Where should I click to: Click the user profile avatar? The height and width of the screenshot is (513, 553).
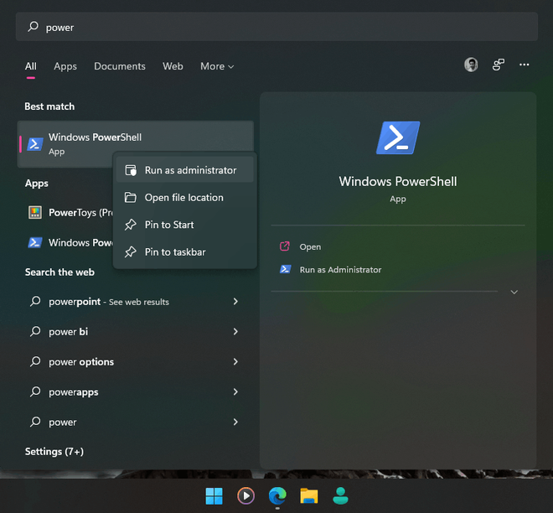[x=471, y=65]
